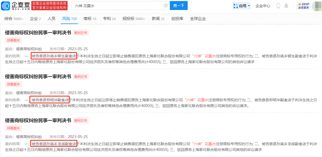Switch to the 人员 tab
The height and width of the screenshot is (157, 322).
(51, 19)
